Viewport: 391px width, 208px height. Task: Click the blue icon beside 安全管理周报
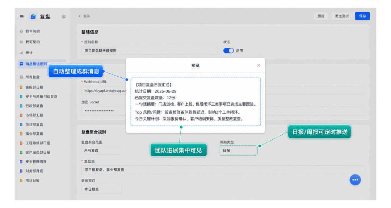[21, 162]
